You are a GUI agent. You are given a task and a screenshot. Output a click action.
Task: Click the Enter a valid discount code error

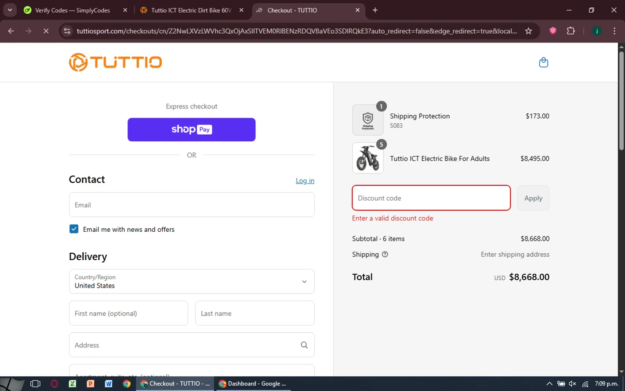392,218
